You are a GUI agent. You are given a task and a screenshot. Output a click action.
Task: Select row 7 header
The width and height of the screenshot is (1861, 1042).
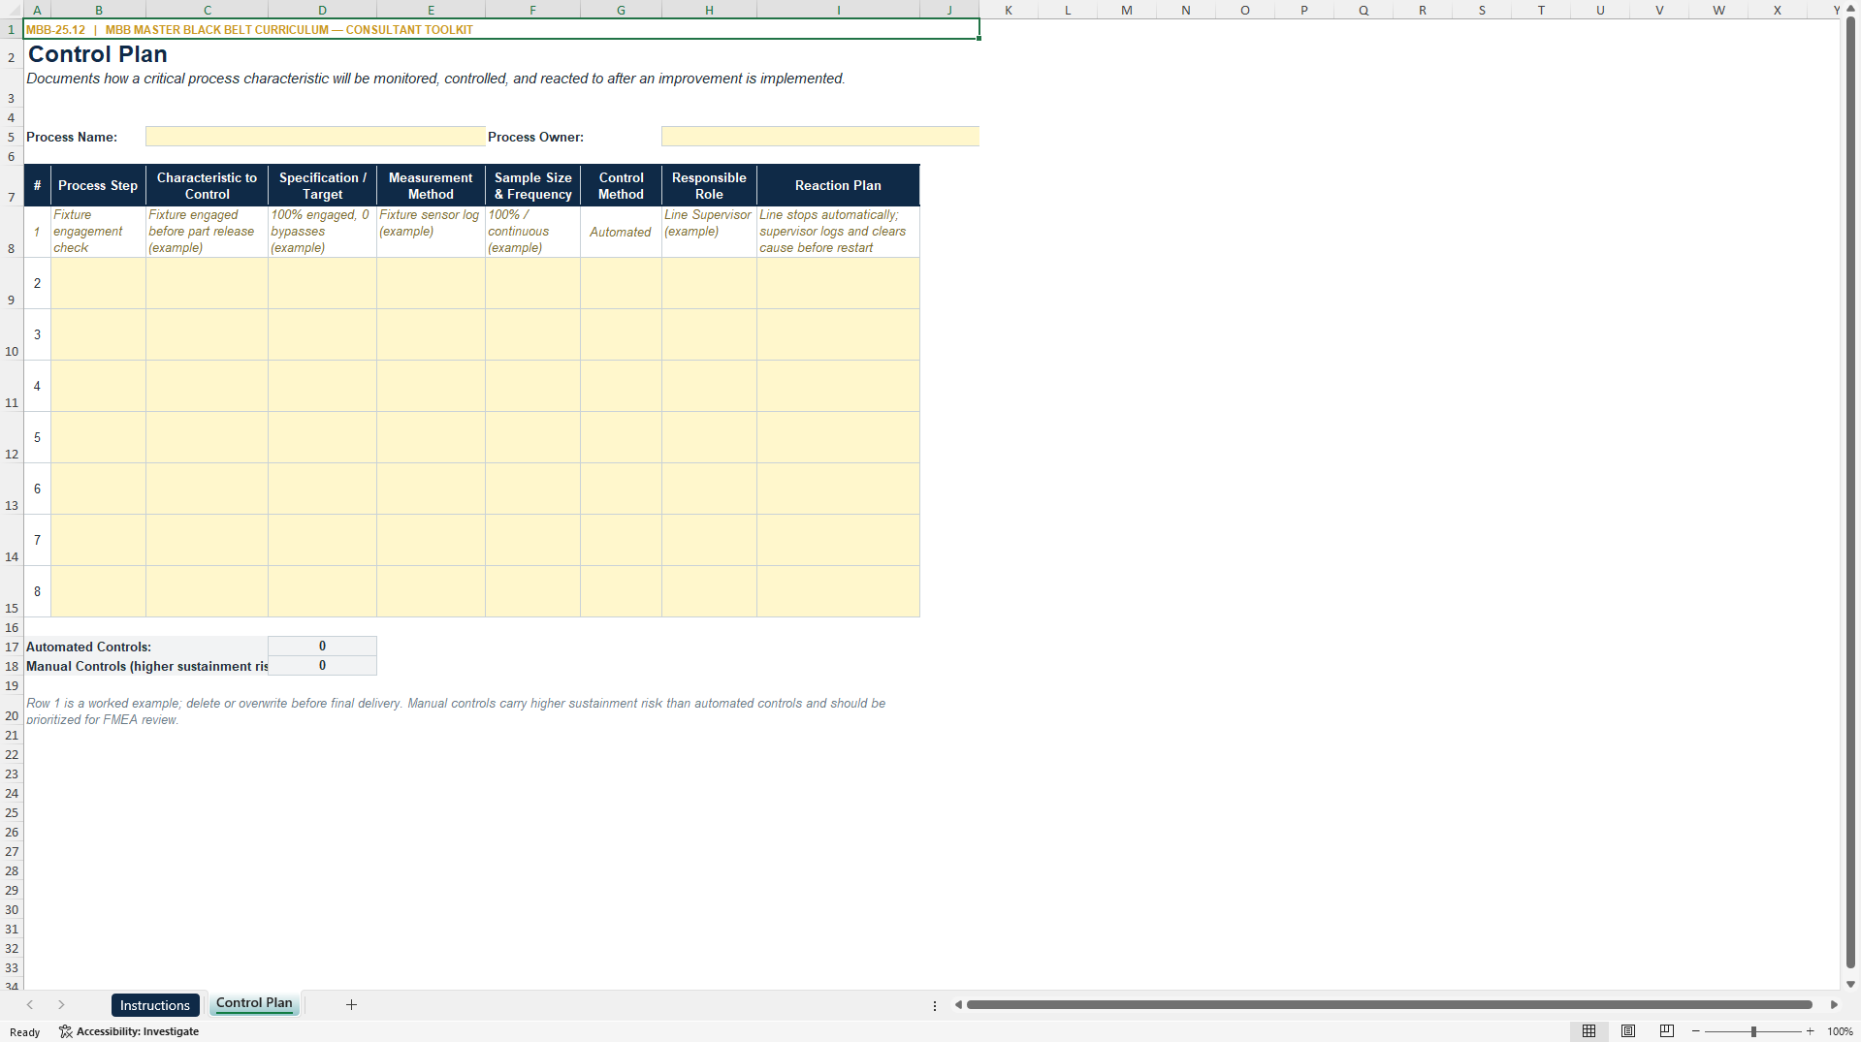12,185
